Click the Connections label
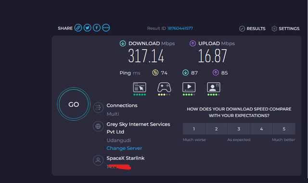The image size is (308, 183). click(x=122, y=105)
